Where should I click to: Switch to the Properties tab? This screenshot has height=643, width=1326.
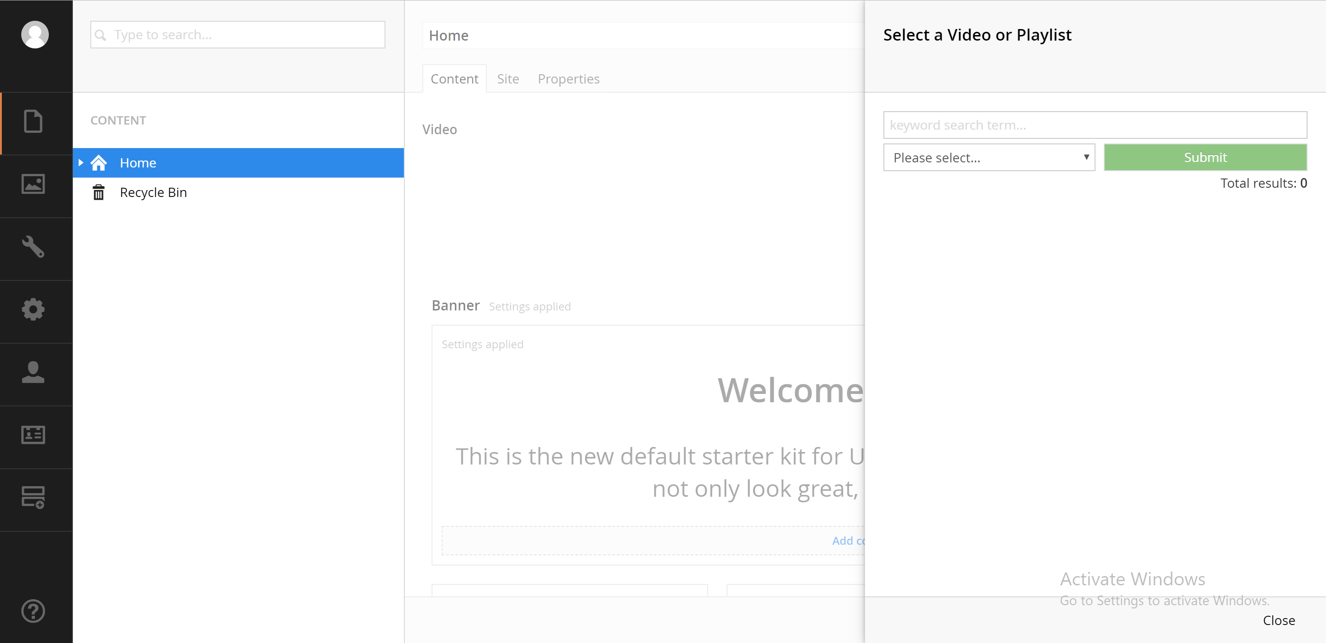click(568, 79)
